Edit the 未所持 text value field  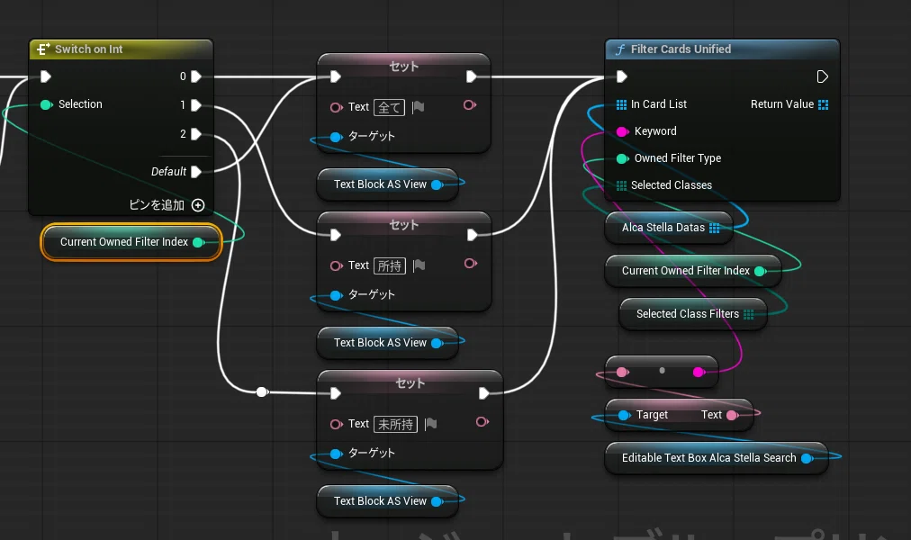click(x=396, y=425)
